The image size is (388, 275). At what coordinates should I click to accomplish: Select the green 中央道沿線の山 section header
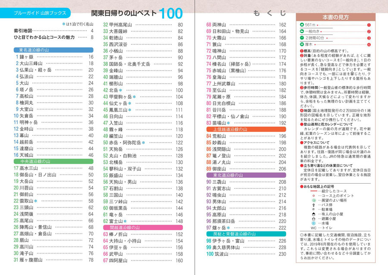click(53, 162)
